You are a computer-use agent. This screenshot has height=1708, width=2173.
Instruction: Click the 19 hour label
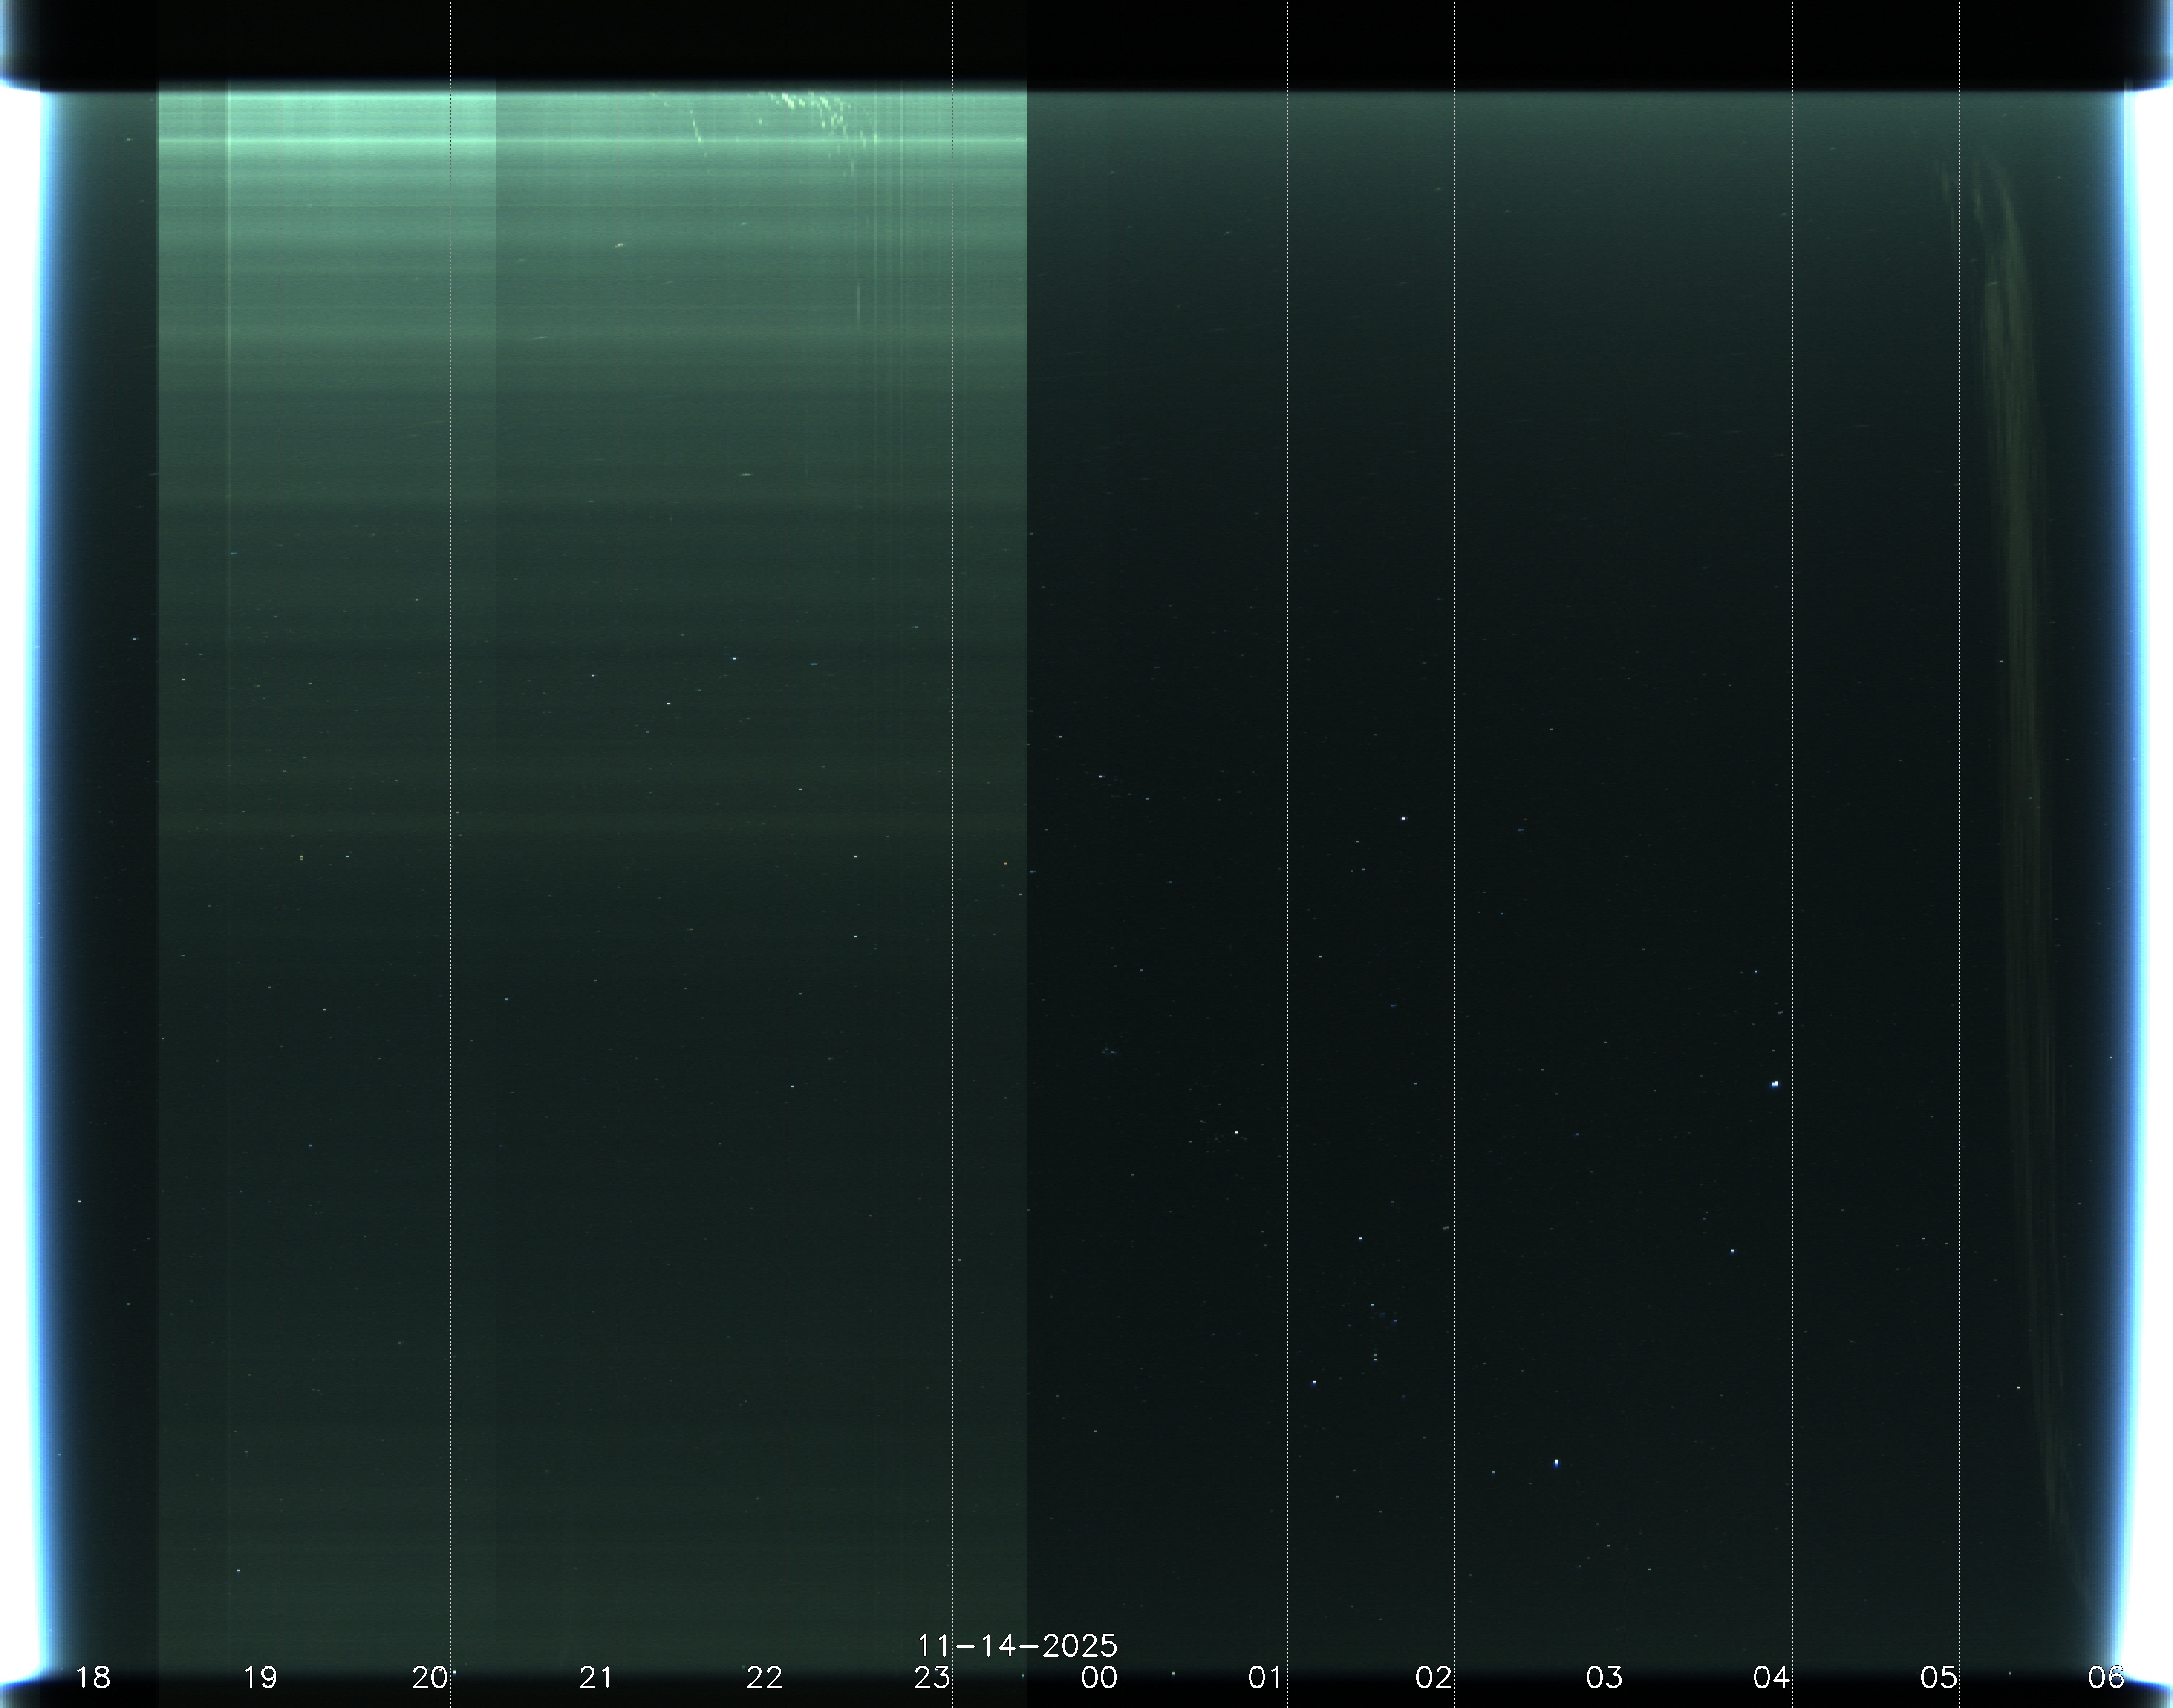tap(260, 1677)
